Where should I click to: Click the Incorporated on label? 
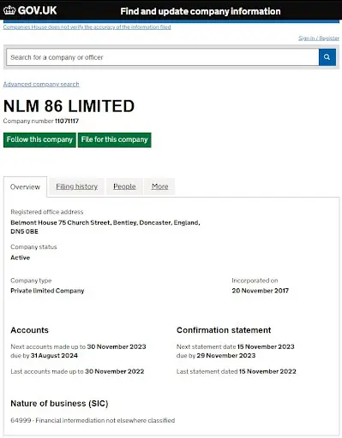[255, 281]
